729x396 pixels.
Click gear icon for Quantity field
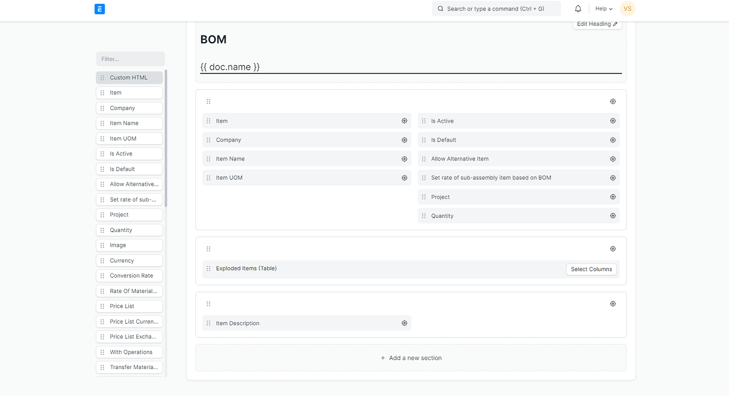pyautogui.click(x=613, y=216)
